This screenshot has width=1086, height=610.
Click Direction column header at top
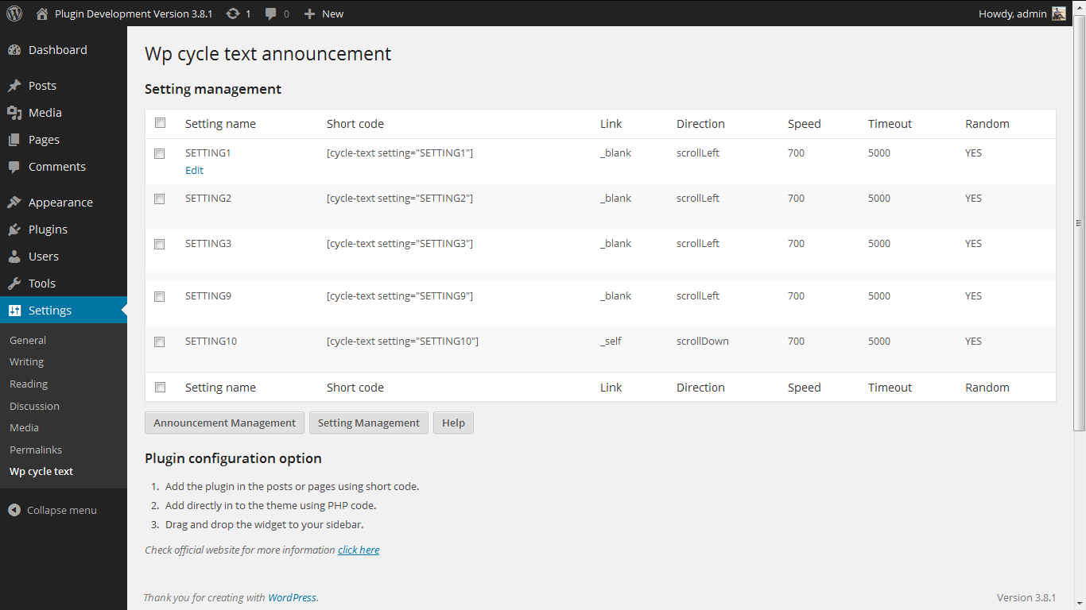click(x=700, y=124)
